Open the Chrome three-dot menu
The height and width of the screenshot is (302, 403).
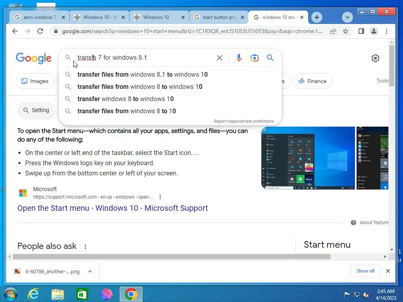(x=386, y=31)
